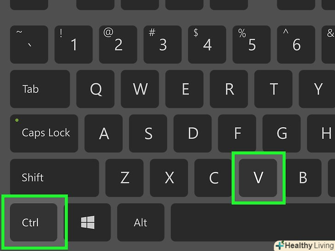Click the 3 key with # symbol
Image resolution: width=335 pixels, height=251 pixels.
click(x=162, y=45)
